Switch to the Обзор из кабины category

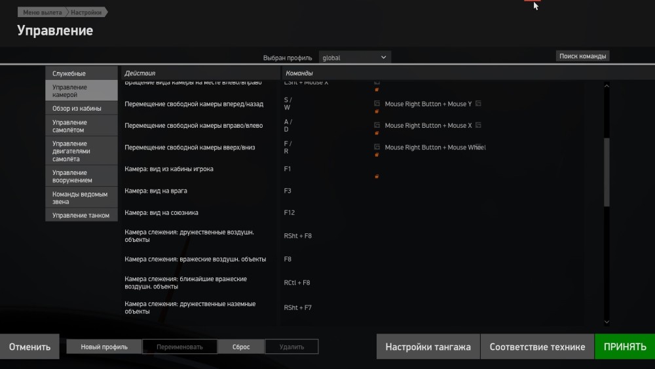click(x=81, y=108)
